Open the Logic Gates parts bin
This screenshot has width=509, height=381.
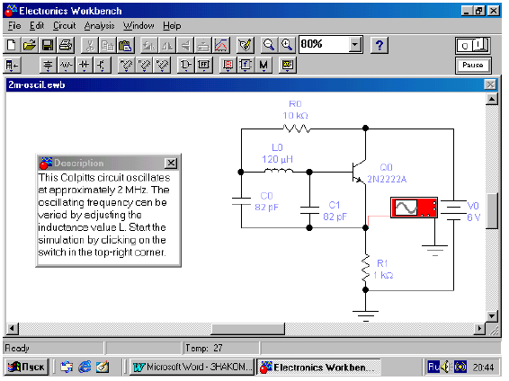(x=185, y=66)
